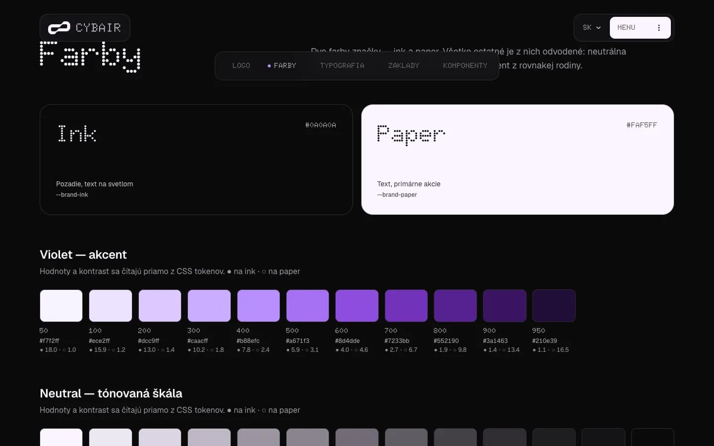
Task: Click the "Neutral — tónovaná škála" heading
Action: click(x=111, y=393)
